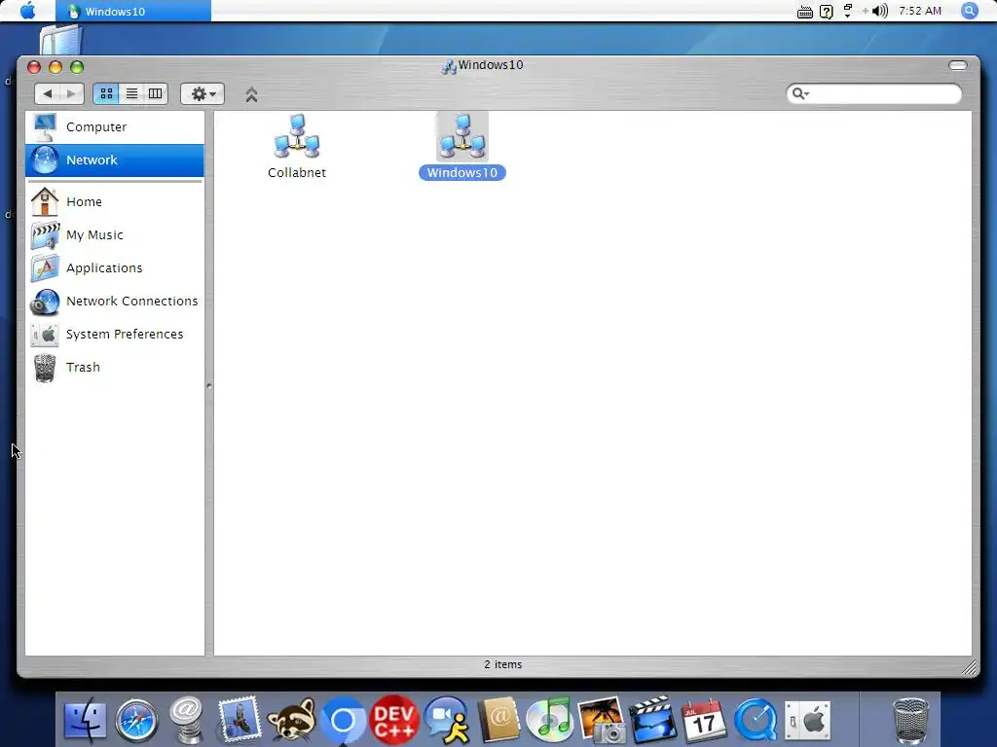Image resolution: width=997 pixels, height=747 pixels.
Task: Go forward with the right arrow button
Action: [72, 94]
